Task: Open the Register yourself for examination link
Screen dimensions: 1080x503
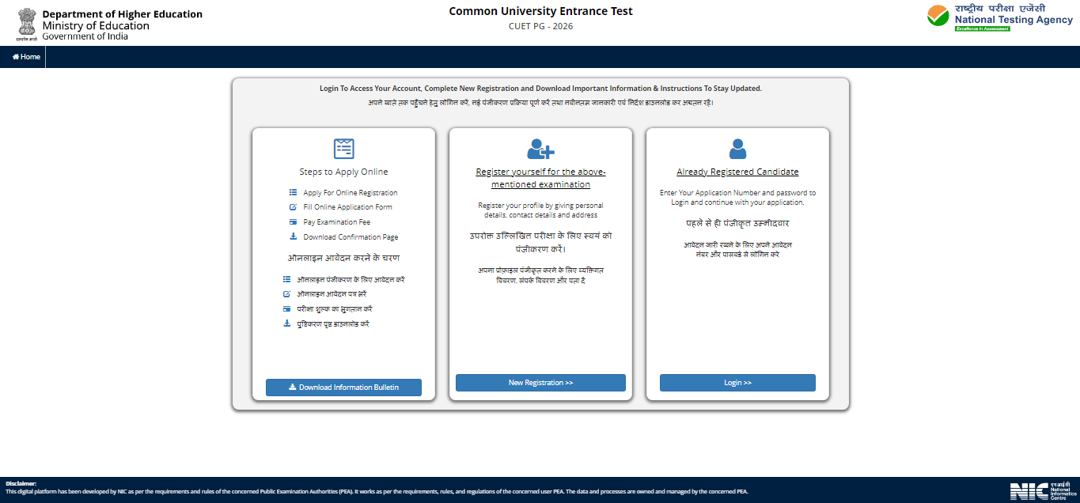Action: (540, 177)
